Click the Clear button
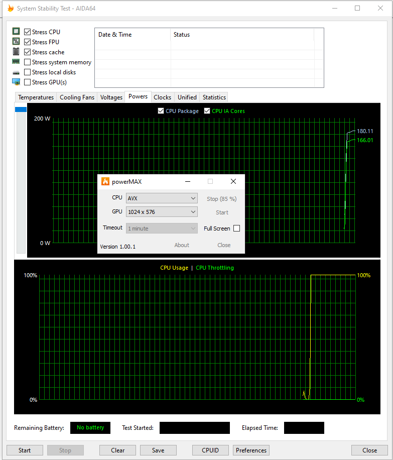Screen dimensions: 393x460 pos(117,450)
